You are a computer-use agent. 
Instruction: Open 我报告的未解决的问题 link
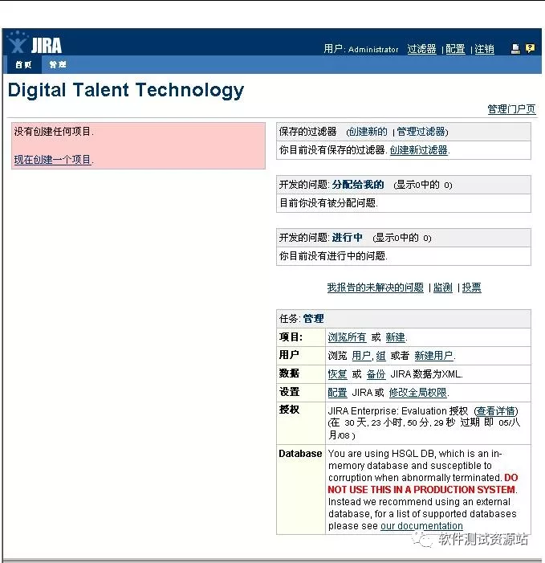coord(376,288)
